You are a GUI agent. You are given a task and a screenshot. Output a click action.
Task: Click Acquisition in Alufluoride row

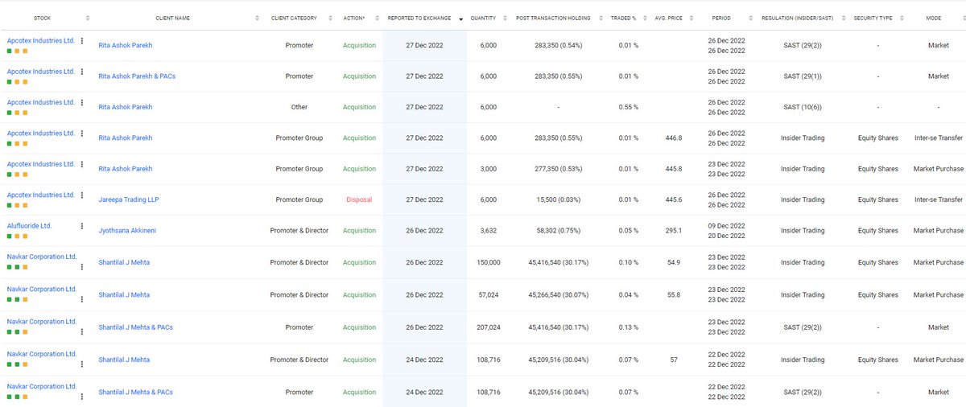point(359,231)
